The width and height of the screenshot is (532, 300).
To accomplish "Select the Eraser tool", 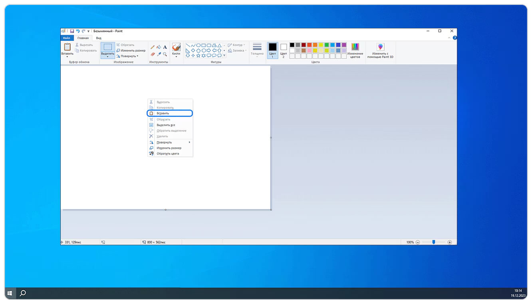I will 153,54.
